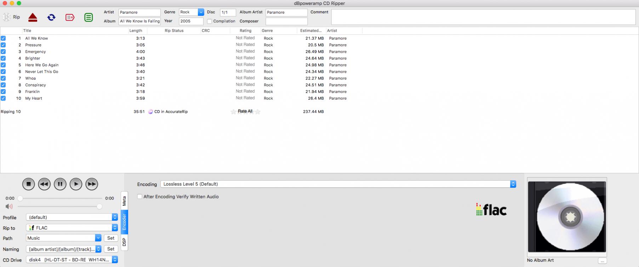
Task: Click Set button next to Path
Action: click(111, 238)
